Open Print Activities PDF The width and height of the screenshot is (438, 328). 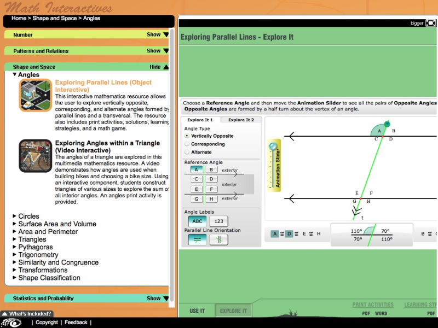pos(366,313)
